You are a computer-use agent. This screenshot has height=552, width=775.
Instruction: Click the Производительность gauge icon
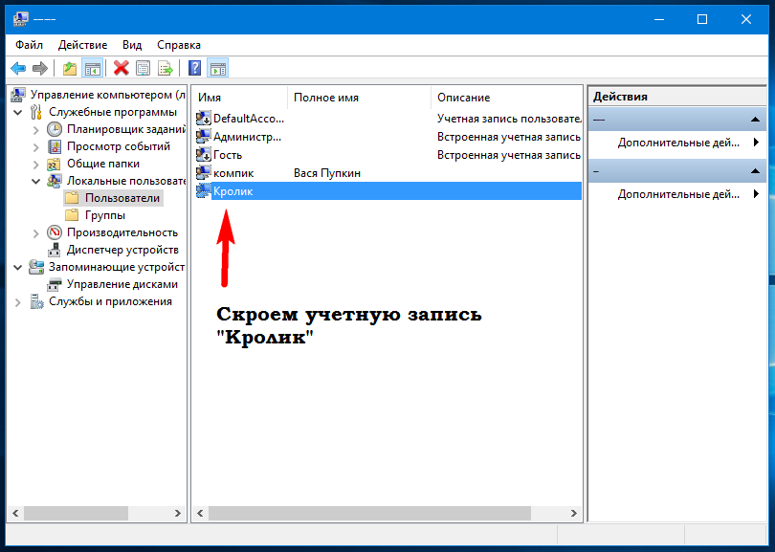point(55,232)
